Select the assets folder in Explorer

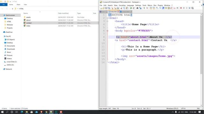pos(28,17)
